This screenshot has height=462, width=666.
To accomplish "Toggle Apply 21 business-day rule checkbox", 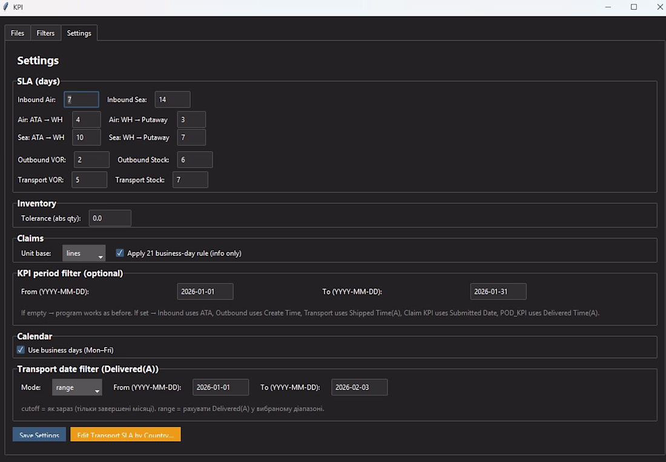I will [120, 253].
